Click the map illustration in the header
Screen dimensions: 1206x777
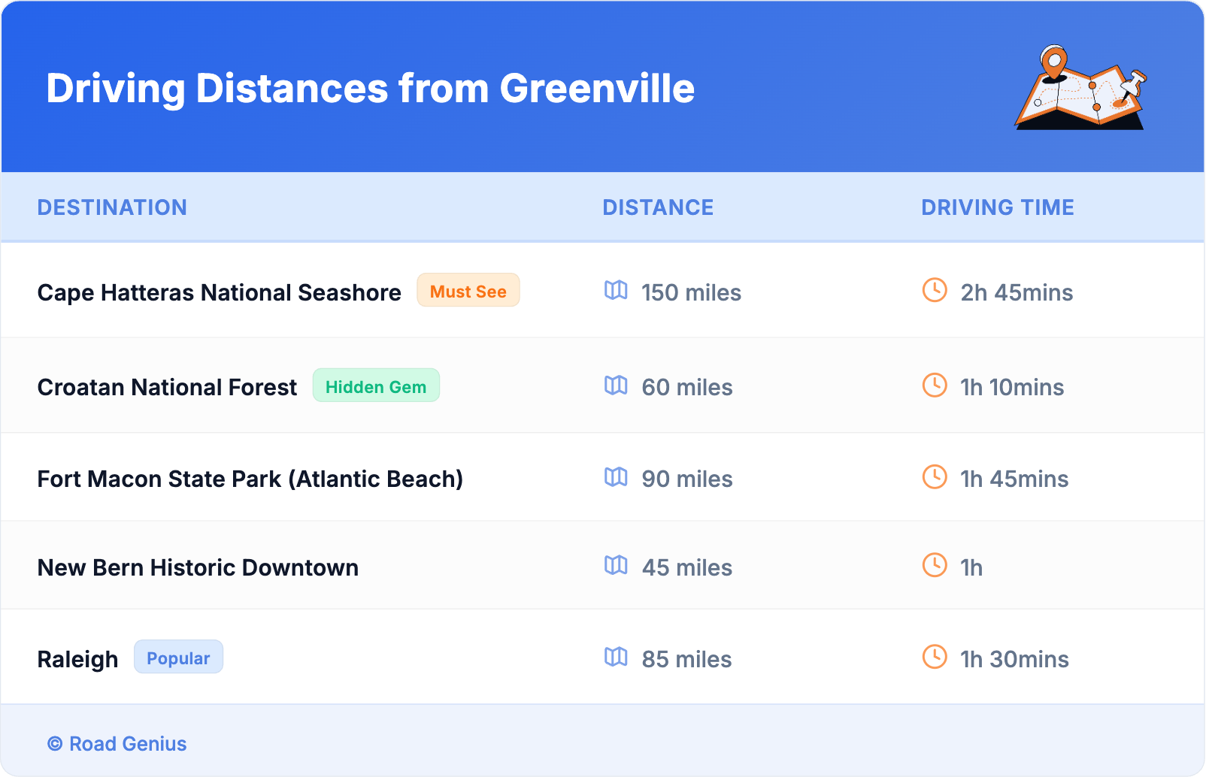coord(1080,88)
